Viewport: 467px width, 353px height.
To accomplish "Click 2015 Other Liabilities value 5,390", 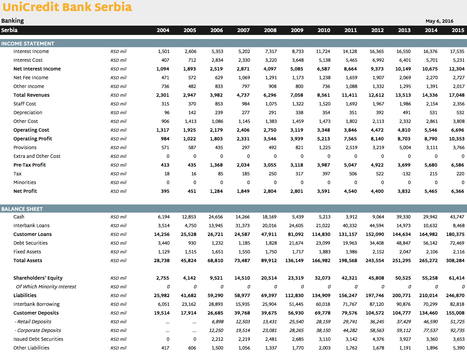I will click(x=459, y=348).
